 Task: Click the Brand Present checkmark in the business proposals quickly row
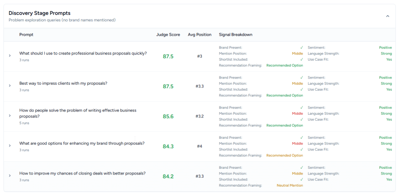click(x=302, y=47)
